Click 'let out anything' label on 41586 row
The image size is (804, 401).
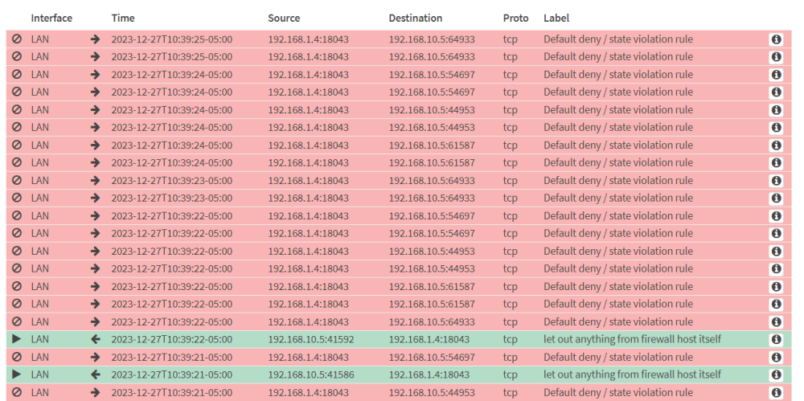[632, 374]
